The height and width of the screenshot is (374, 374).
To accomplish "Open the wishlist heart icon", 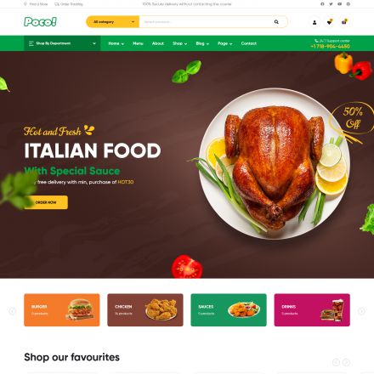I will [329, 22].
